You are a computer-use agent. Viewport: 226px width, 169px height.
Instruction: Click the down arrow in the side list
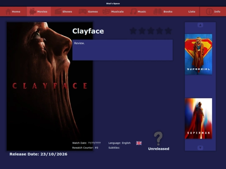[200, 148]
